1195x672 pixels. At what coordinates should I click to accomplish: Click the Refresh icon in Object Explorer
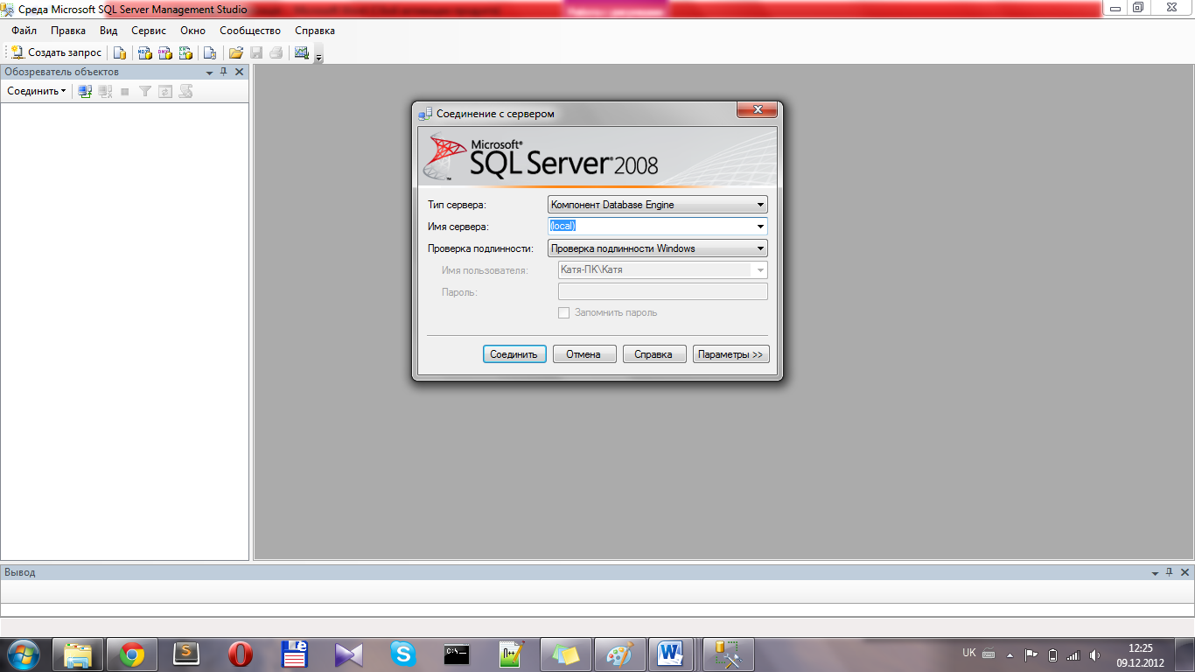click(165, 91)
